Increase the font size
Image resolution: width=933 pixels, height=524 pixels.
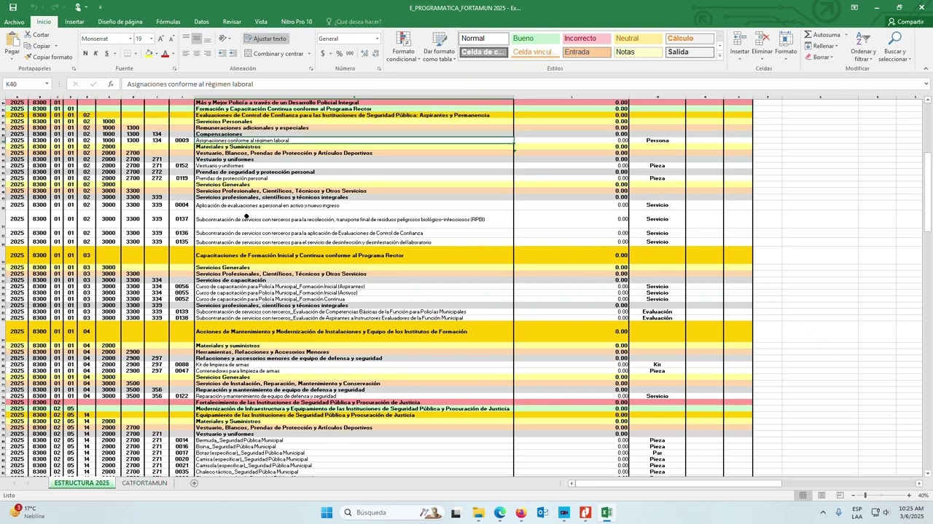[163, 39]
